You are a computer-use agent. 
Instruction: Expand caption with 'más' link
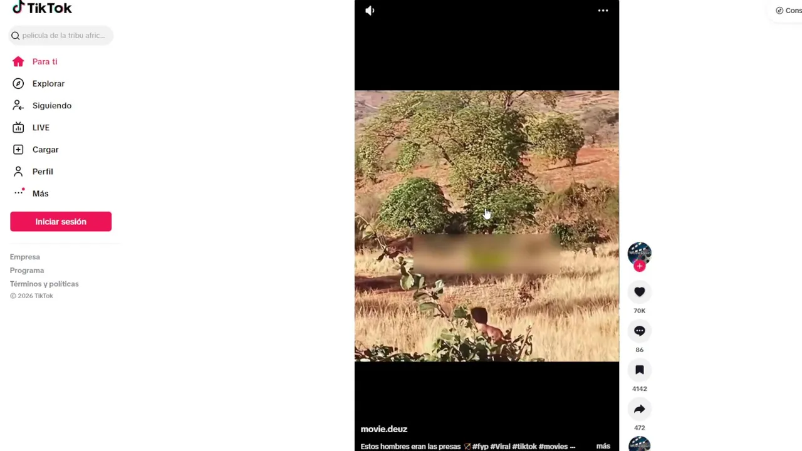603,446
